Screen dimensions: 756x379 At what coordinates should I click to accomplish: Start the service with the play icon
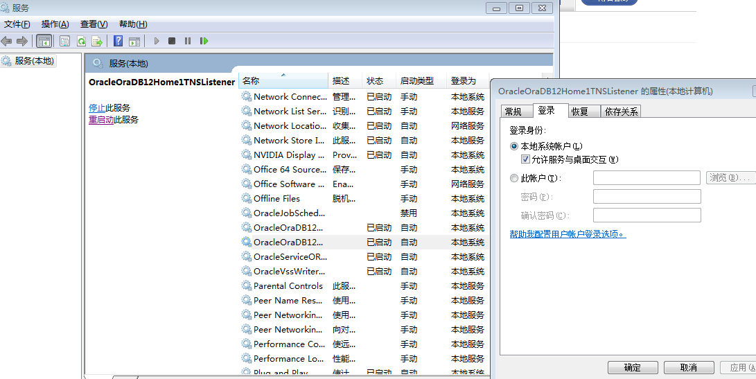pyautogui.click(x=156, y=42)
